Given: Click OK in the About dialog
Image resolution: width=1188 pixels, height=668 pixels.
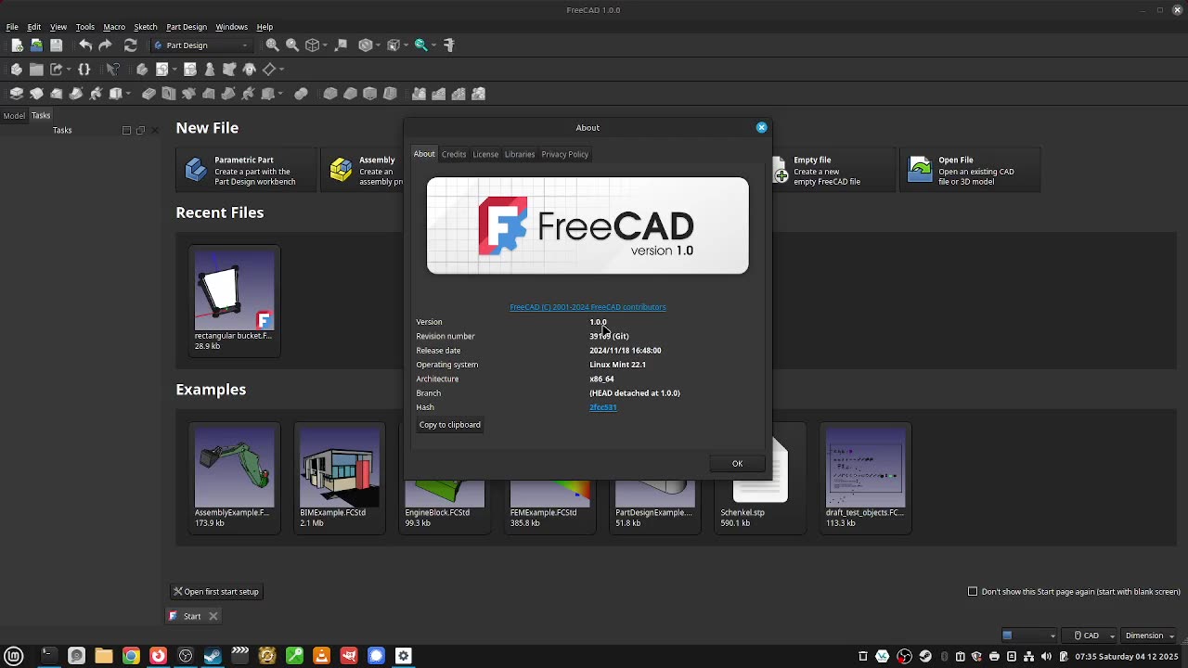Looking at the screenshot, I should pyautogui.click(x=737, y=463).
